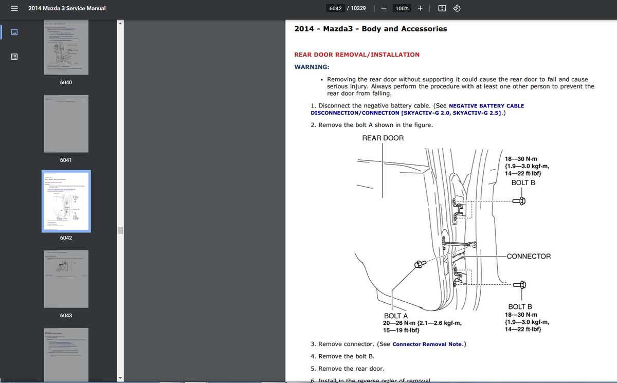Click the CONNECTOR label in figure
Image resolution: width=617 pixels, height=383 pixels.
pyautogui.click(x=529, y=256)
